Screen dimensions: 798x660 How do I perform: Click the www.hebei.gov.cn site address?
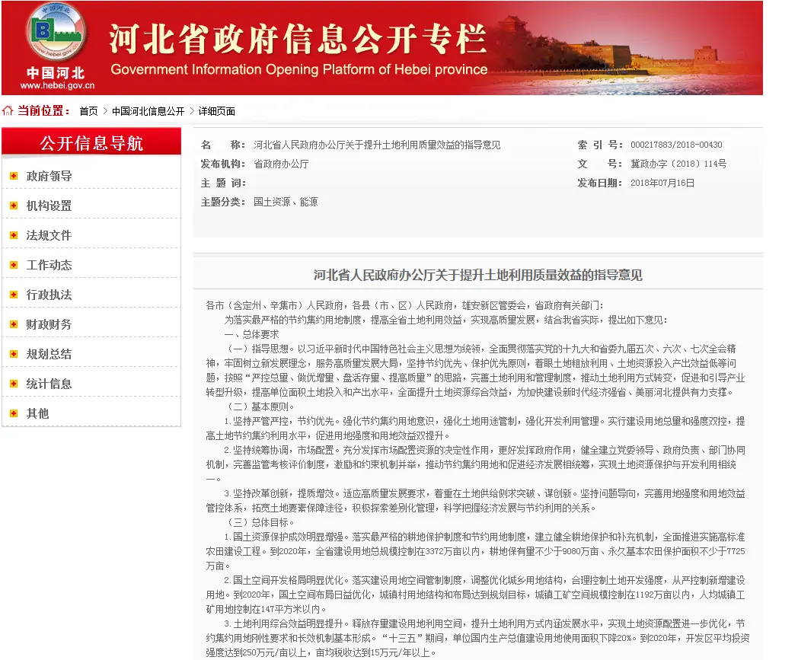click(x=58, y=85)
